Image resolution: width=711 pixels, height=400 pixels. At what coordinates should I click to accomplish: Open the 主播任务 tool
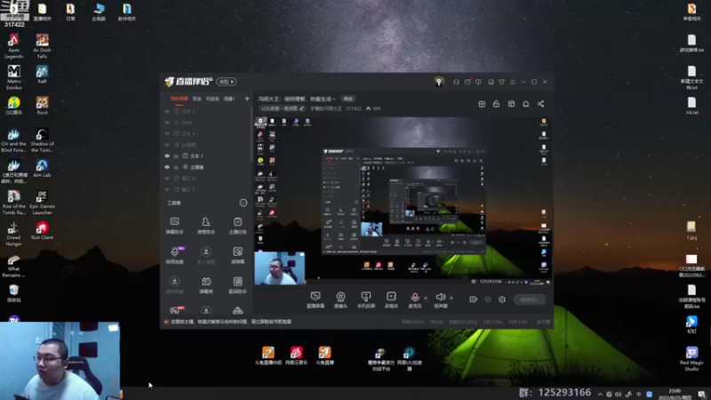tap(237, 226)
